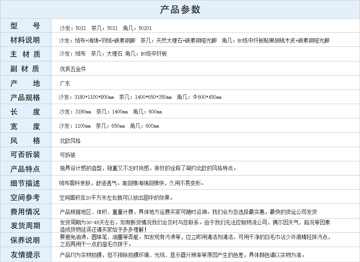This screenshot has width=360, height=262.
Task: Click the cost text starting '产品根据地区、体积、重量计费'
Action: click(188, 212)
